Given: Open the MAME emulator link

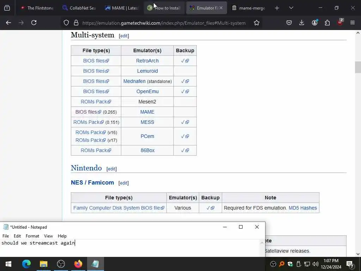Looking at the screenshot, I should 147,112.
